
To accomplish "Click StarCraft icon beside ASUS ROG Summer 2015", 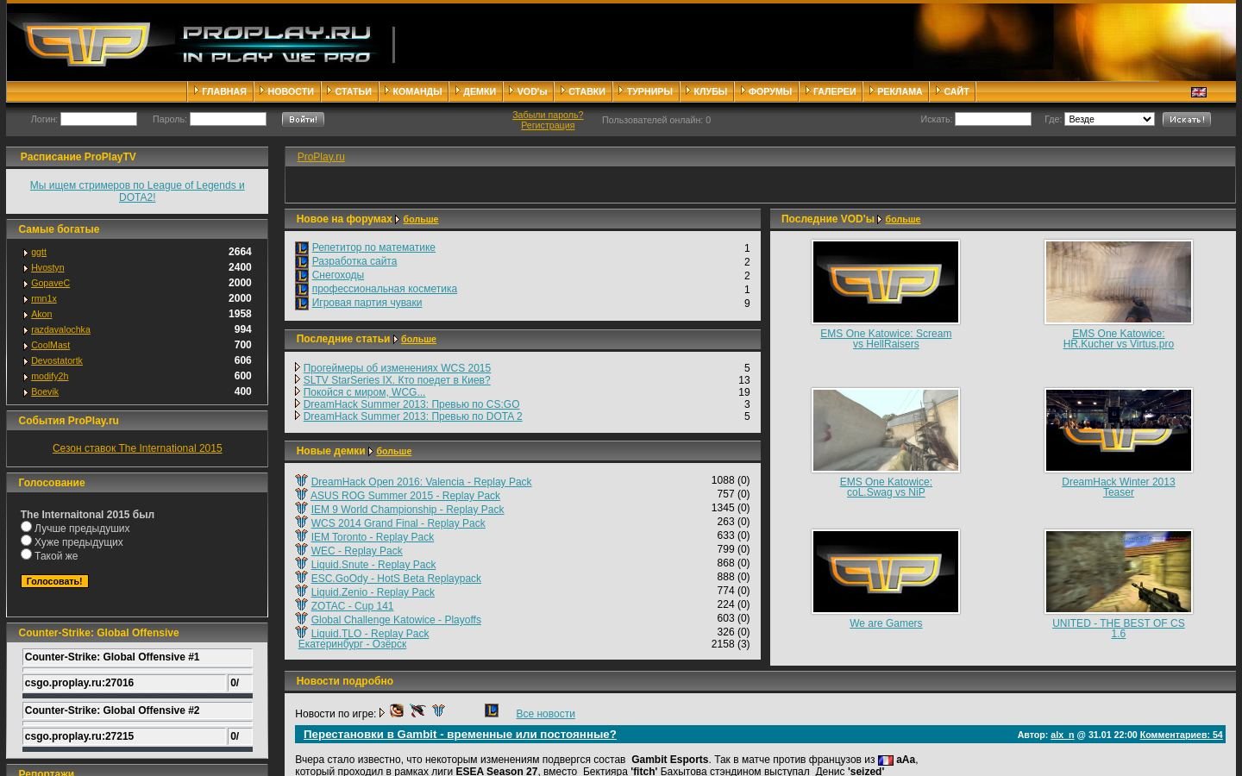I will (x=301, y=495).
